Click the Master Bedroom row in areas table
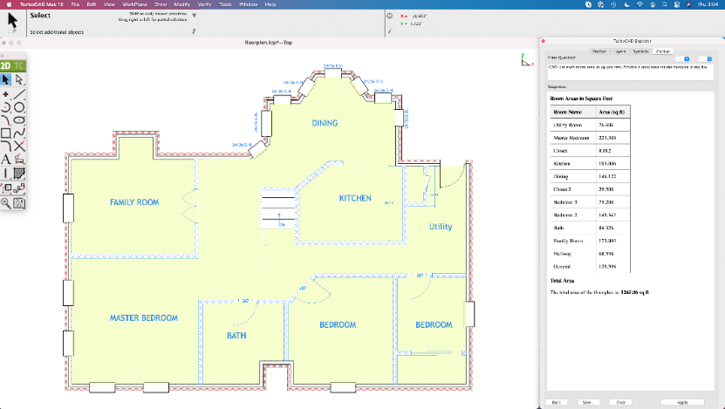 click(x=590, y=138)
